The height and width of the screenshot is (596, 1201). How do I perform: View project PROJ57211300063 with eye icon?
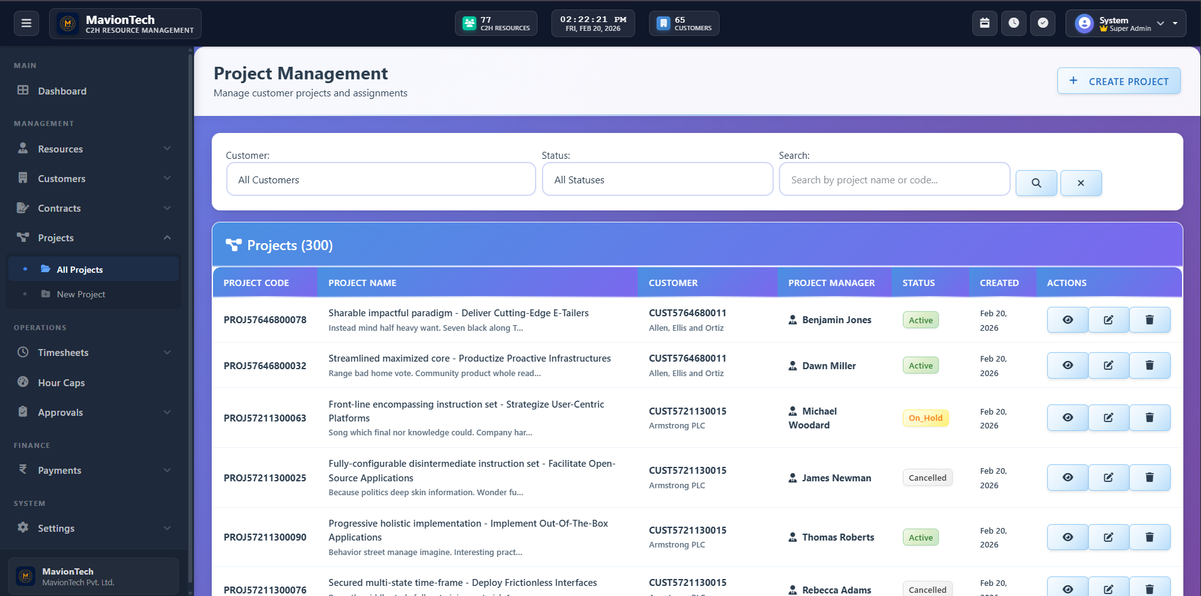1067,418
